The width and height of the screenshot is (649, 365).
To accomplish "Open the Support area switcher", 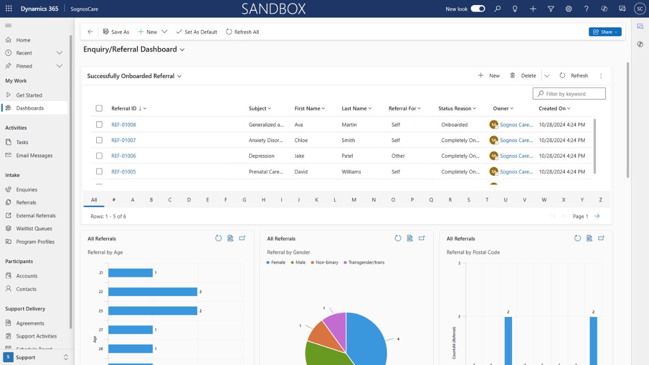I will click(x=37, y=357).
